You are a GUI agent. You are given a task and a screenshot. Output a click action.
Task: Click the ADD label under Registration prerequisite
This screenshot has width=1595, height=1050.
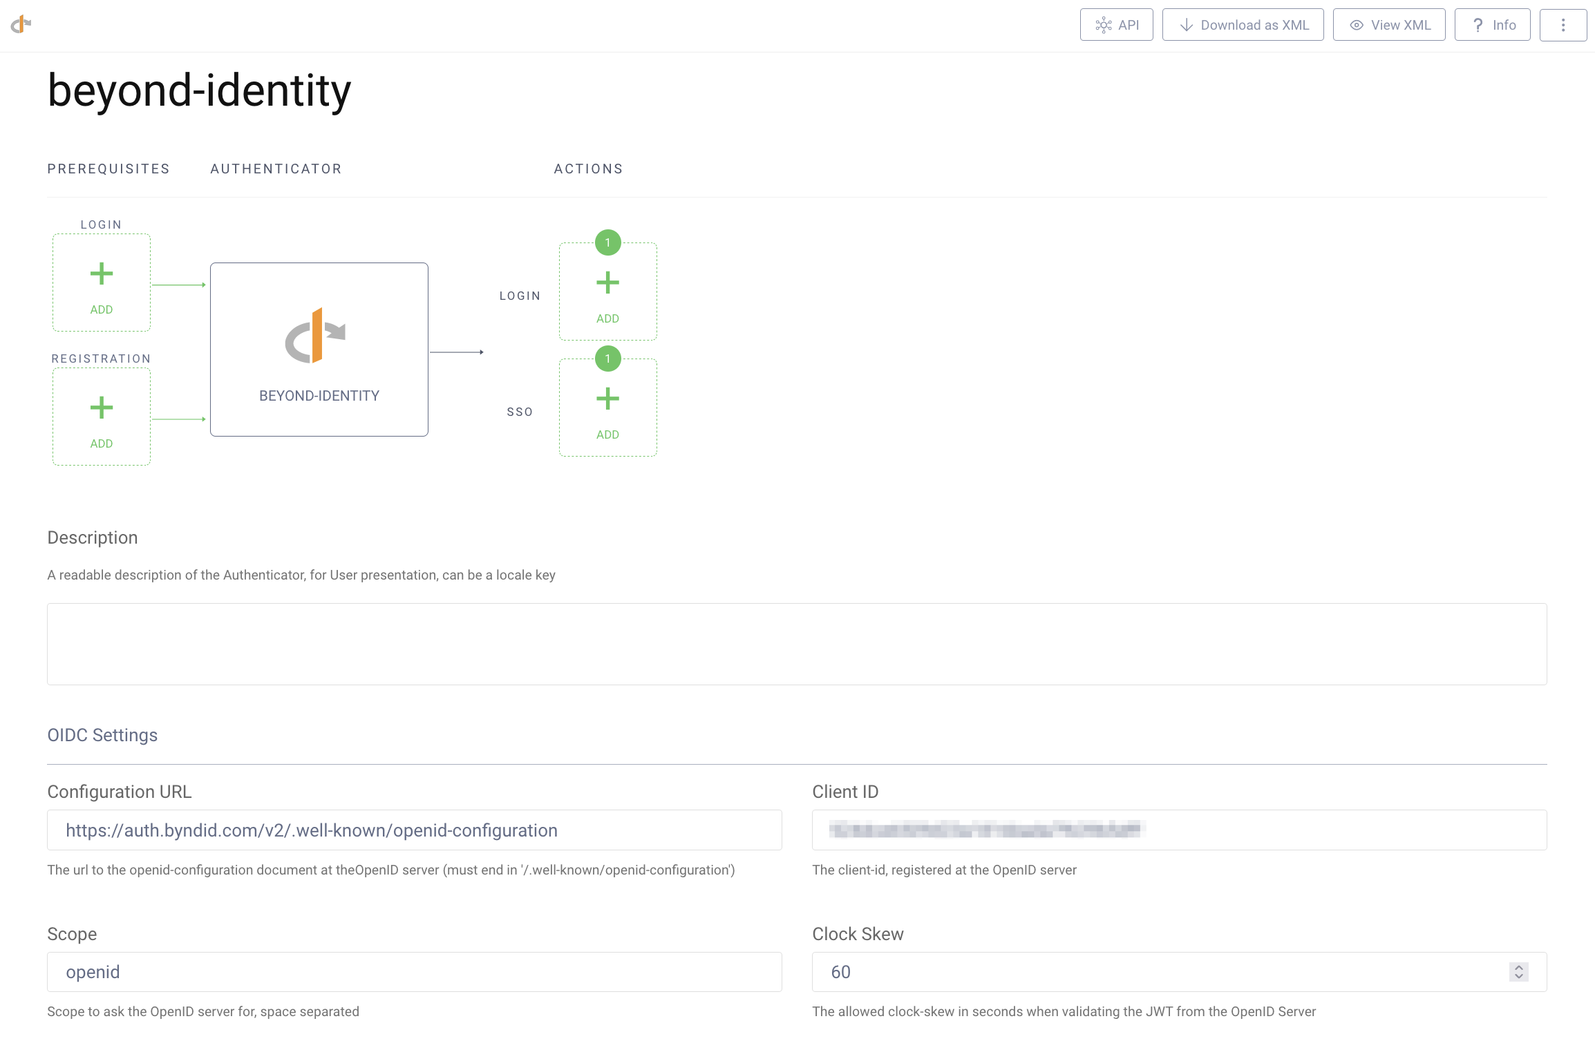tap(102, 443)
